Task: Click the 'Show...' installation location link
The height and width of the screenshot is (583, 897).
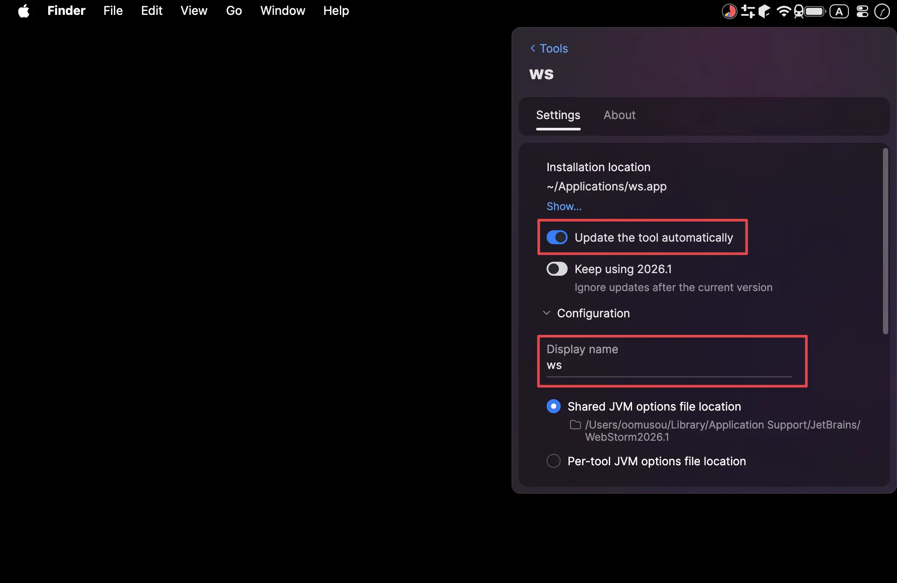Action: click(x=564, y=206)
